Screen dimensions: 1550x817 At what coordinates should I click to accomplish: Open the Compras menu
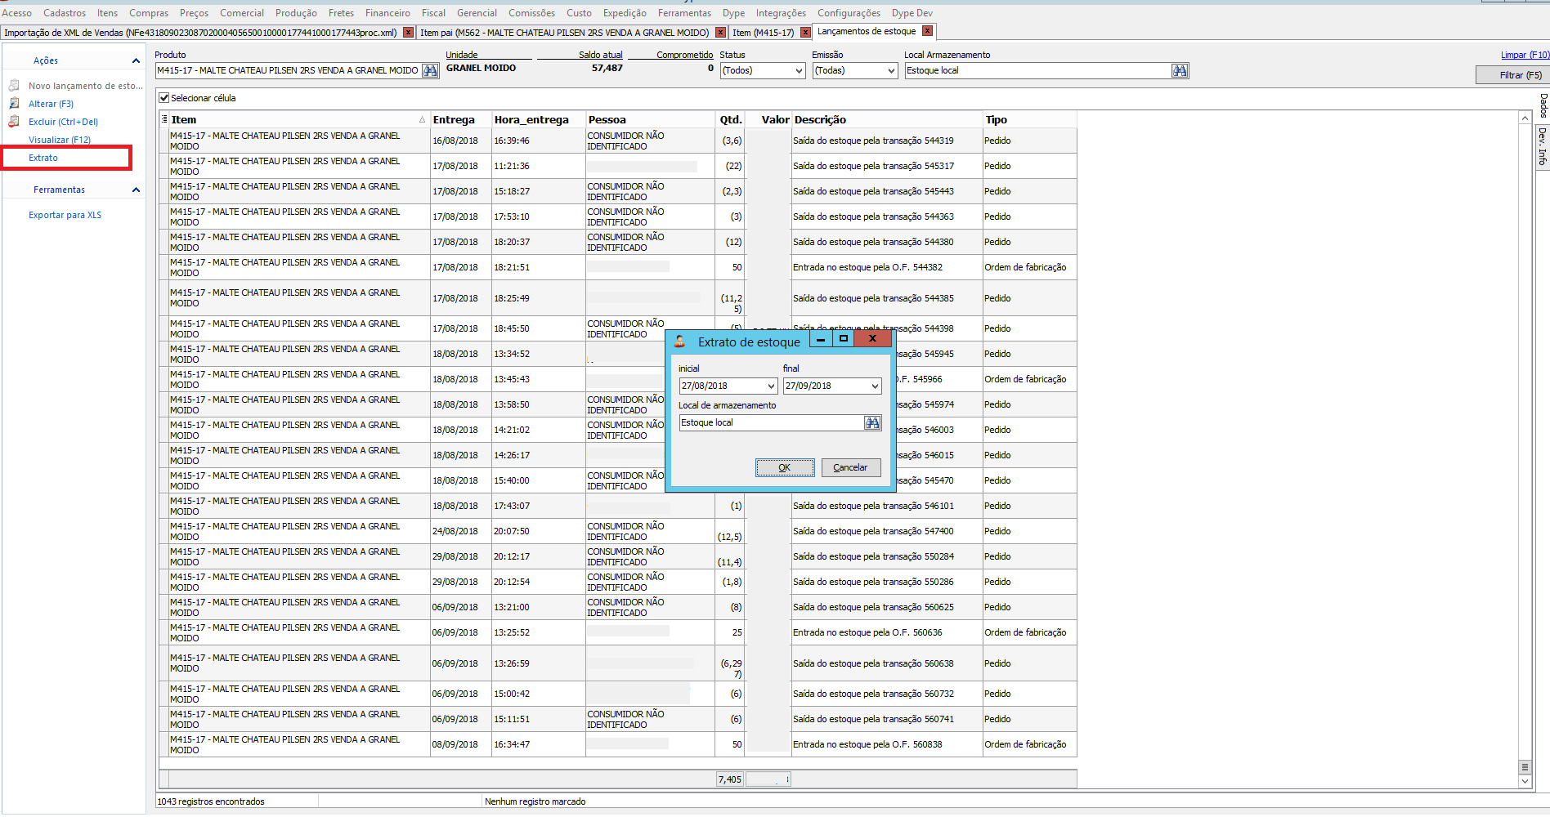coord(149,13)
